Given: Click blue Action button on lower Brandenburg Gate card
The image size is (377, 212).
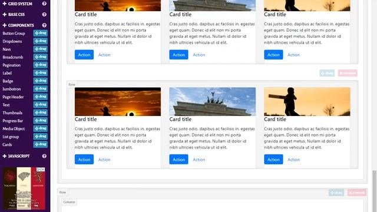Looking at the screenshot, I should [x=178, y=160].
